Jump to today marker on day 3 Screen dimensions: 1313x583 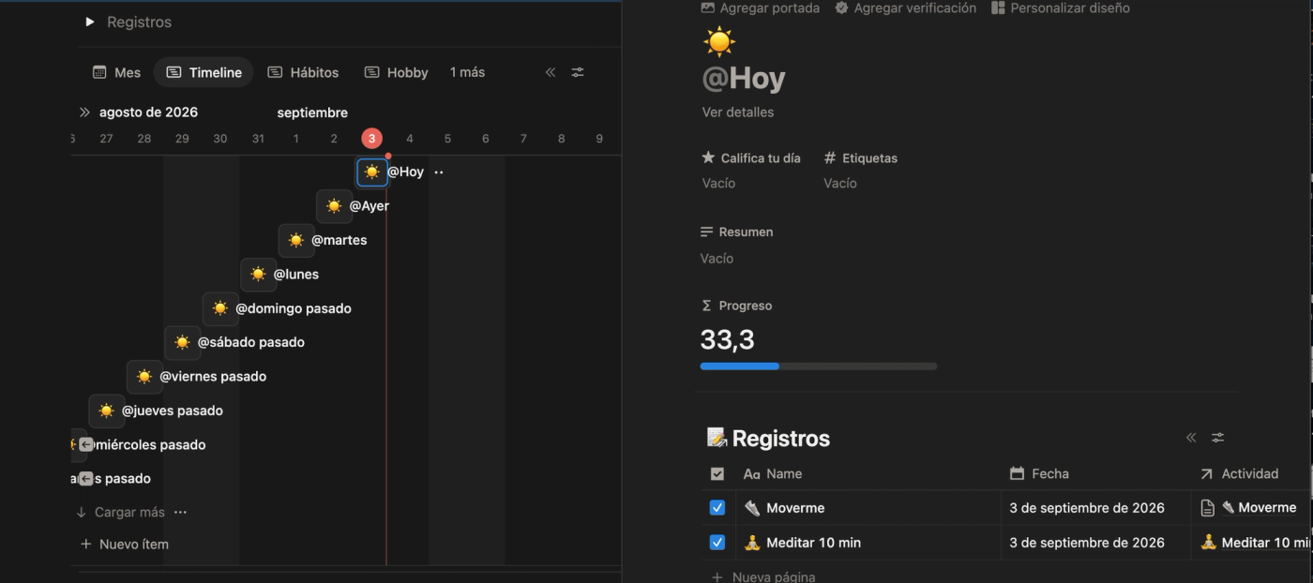[371, 139]
